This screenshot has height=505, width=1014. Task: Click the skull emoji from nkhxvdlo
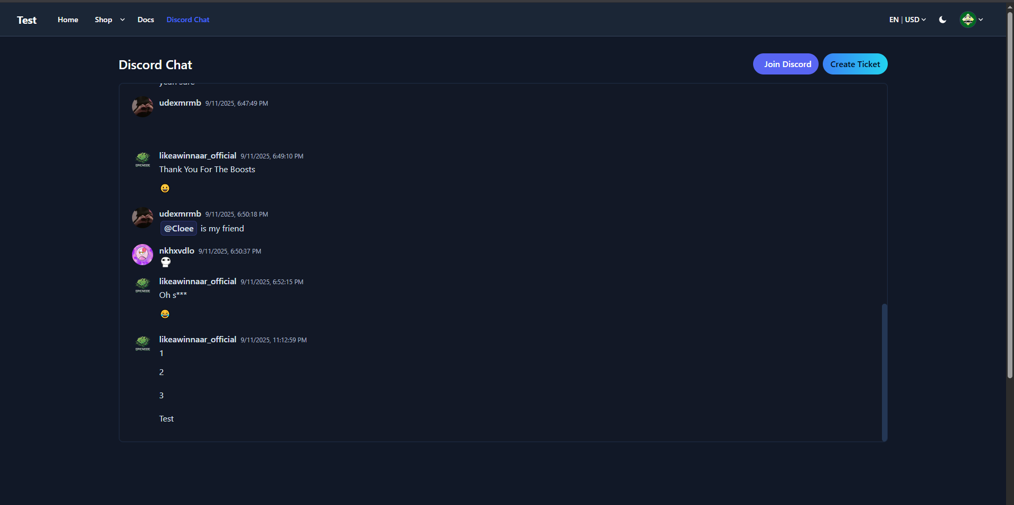pos(166,262)
